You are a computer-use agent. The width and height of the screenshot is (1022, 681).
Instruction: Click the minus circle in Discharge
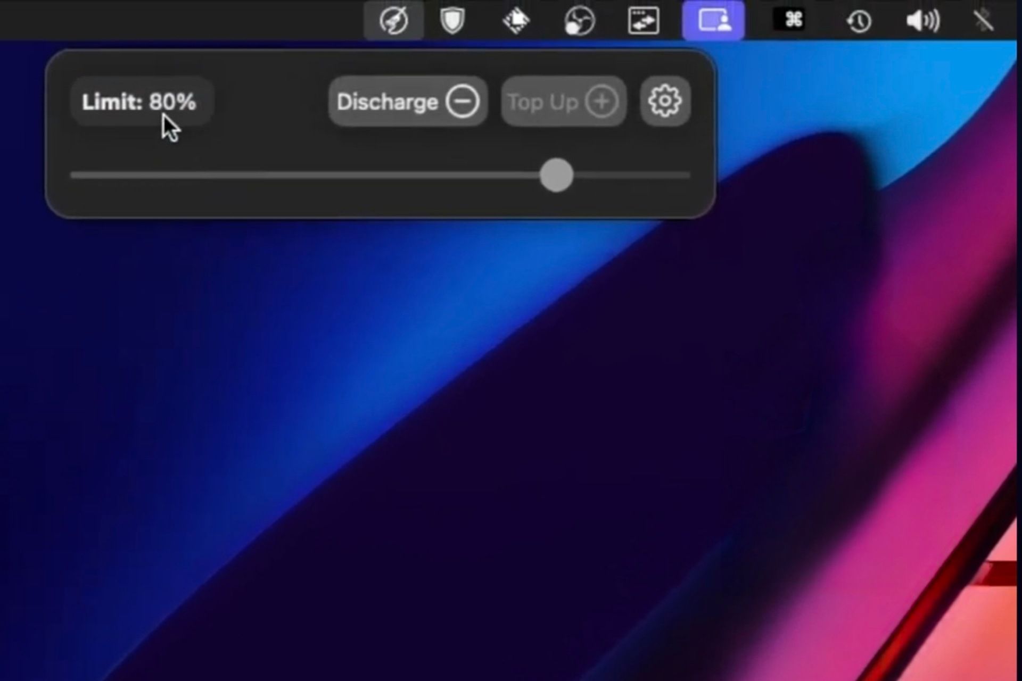pos(462,101)
